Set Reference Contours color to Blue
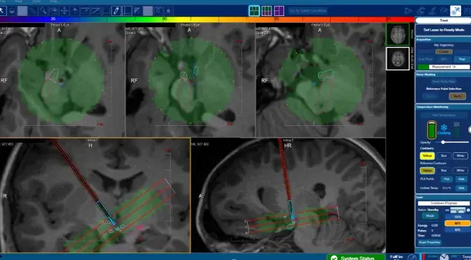The width and height of the screenshot is (471, 260). (444, 170)
